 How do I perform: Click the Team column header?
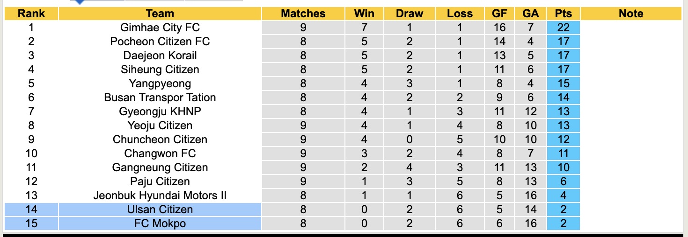coord(160,14)
